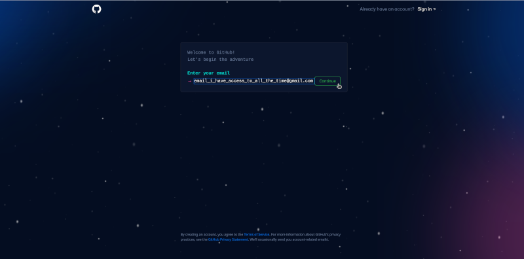Open the Terms of Service link

pos(256,235)
